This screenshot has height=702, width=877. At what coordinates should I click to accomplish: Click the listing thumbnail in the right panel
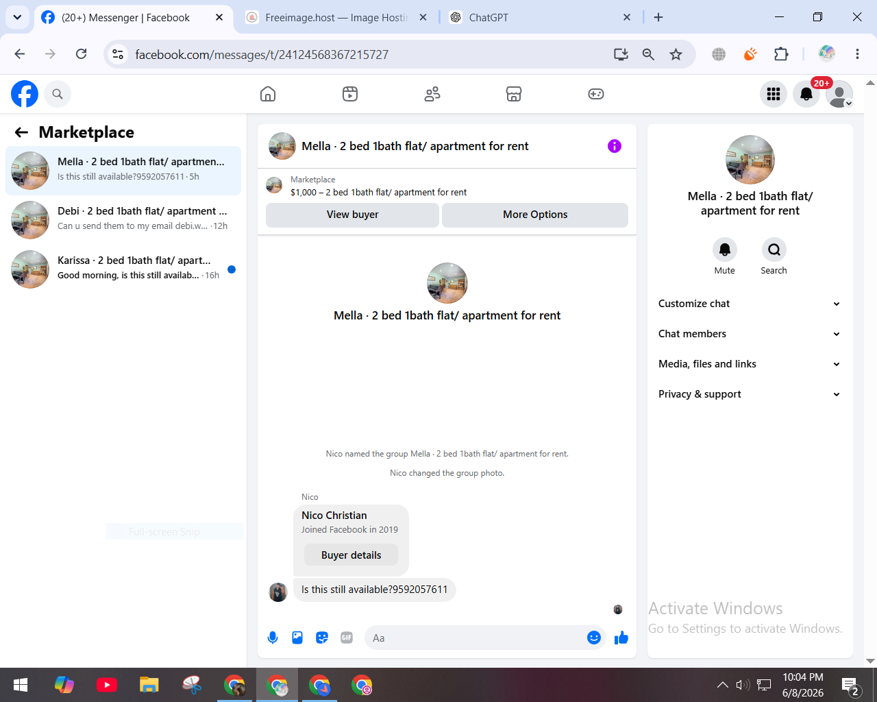(x=750, y=160)
